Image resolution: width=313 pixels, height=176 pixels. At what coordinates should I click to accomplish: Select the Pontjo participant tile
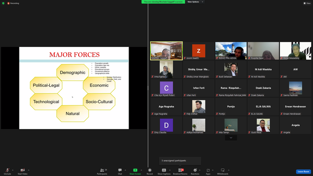(231, 107)
